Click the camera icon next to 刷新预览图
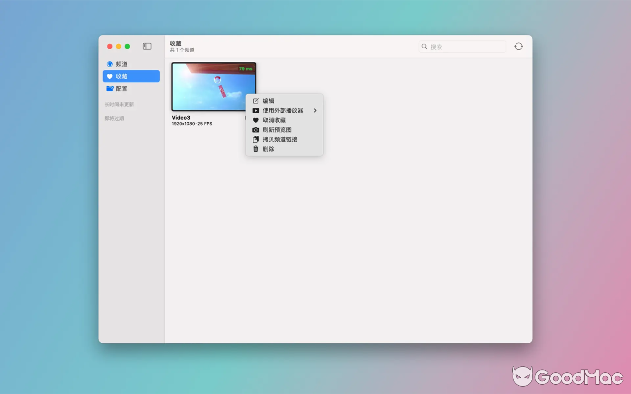 (x=255, y=130)
